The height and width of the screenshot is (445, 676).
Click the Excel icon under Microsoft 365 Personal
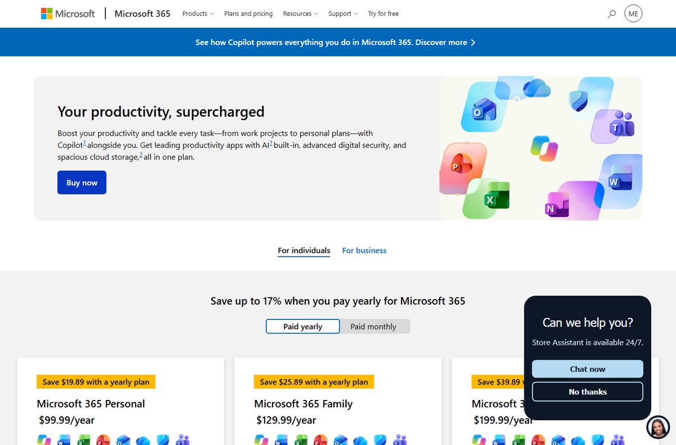[83, 440]
